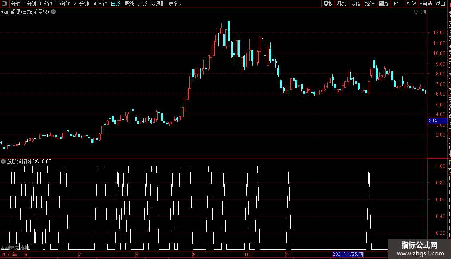
Task: Click the 返回 back button
Action: pos(440,4)
